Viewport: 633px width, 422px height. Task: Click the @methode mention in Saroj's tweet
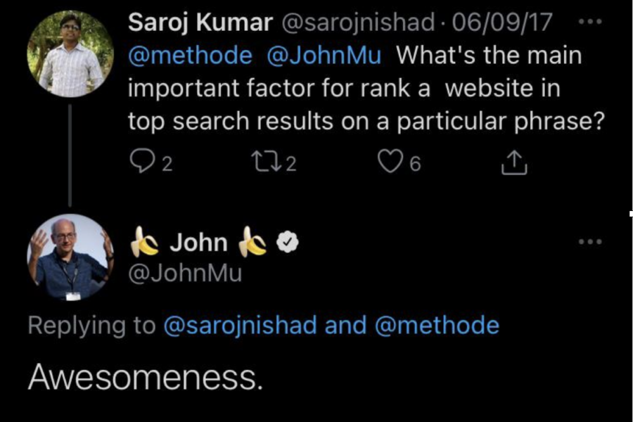point(190,56)
